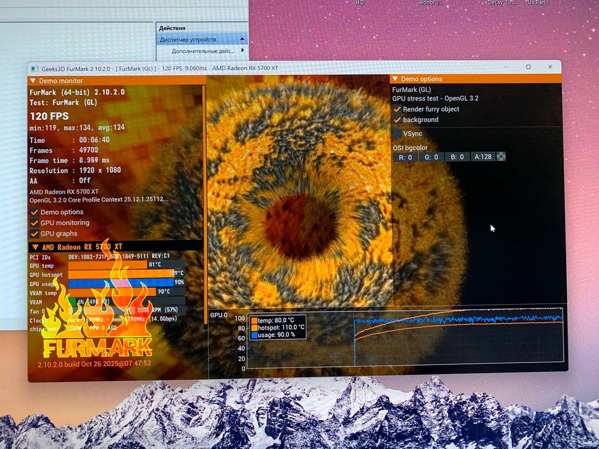Click the GPU hotspot temperature bar

[126, 274]
